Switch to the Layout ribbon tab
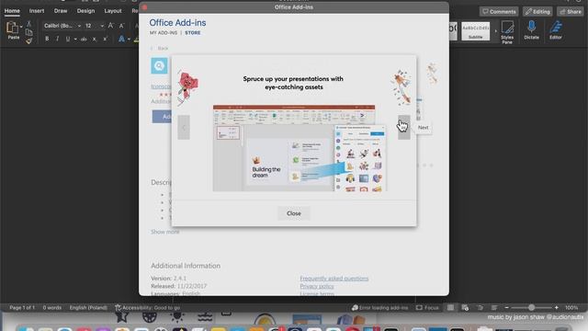588x331 pixels. [x=113, y=11]
